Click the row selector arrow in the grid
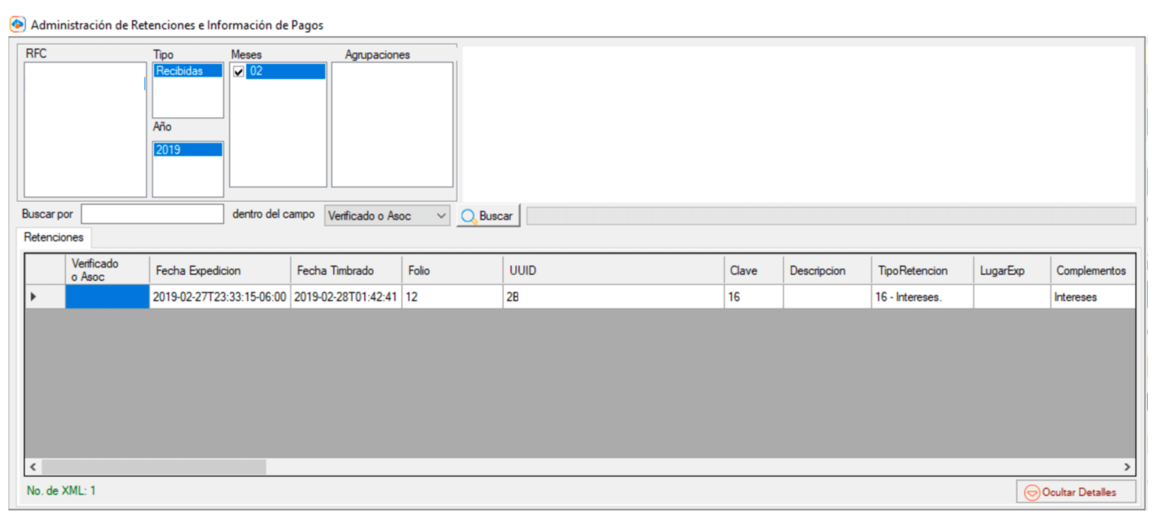Image resolution: width=1159 pixels, height=520 pixels. [33, 296]
